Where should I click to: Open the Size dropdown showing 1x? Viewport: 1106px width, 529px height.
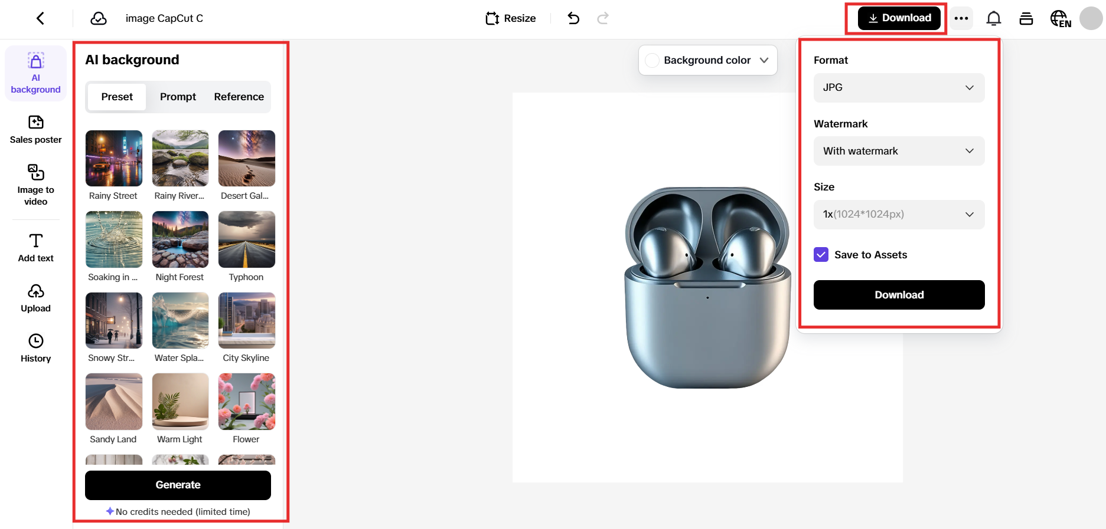[899, 214]
